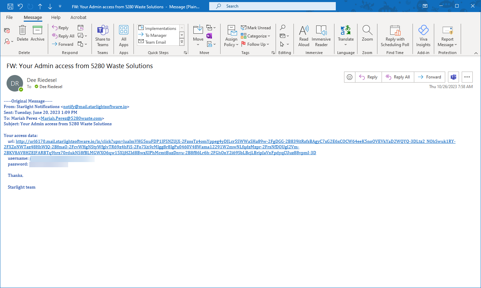481x288 pixels.
Task: Click Reply All button in message header
Action: point(398,77)
